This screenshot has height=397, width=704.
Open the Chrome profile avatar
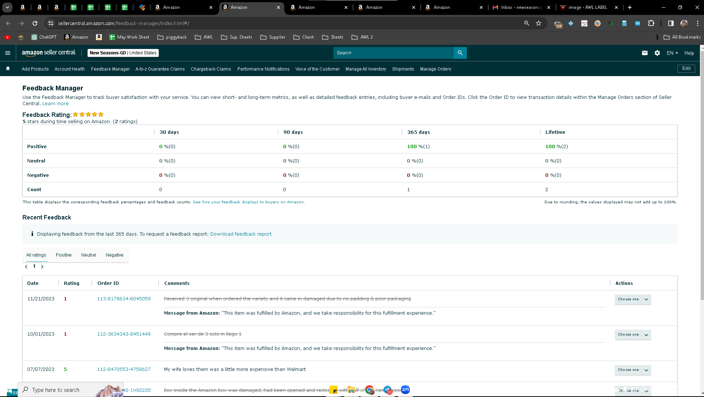[x=684, y=23]
